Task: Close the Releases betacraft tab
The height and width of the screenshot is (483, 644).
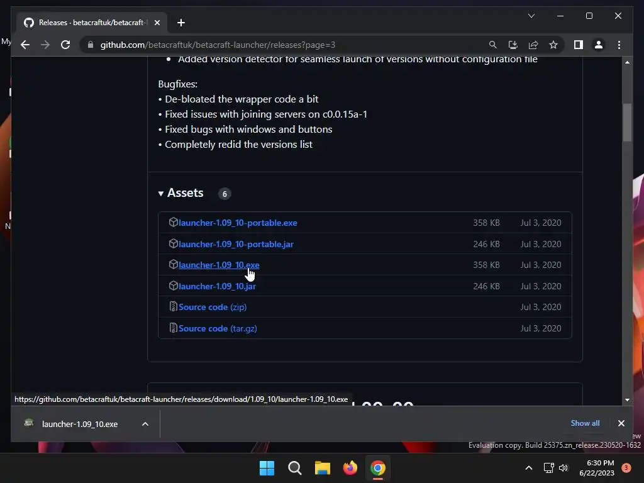Action: [x=157, y=23]
